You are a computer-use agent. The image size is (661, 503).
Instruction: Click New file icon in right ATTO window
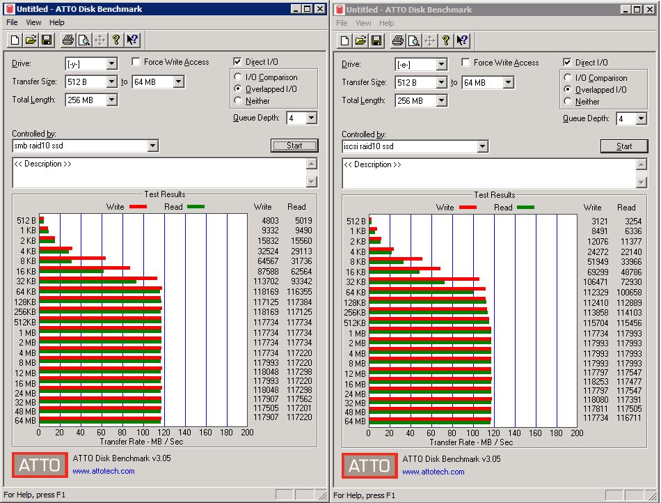(344, 40)
